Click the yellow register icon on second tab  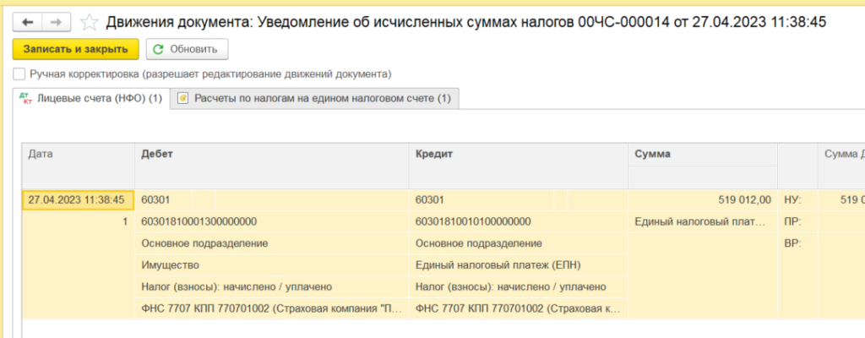[182, 99]
